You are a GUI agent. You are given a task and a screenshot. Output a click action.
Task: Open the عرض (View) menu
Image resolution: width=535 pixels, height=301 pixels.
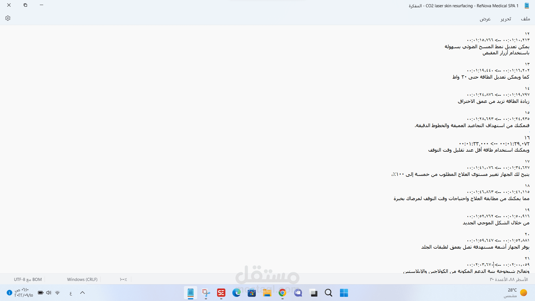point(485,19)
